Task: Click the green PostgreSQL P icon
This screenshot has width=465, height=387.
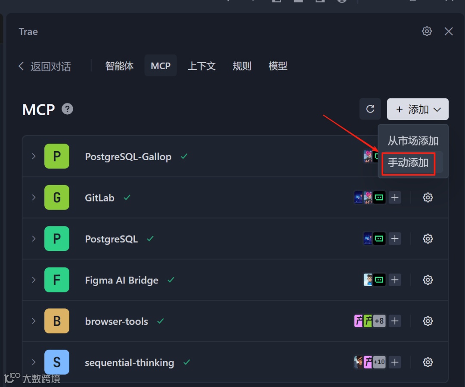Action: click(57, 238)
